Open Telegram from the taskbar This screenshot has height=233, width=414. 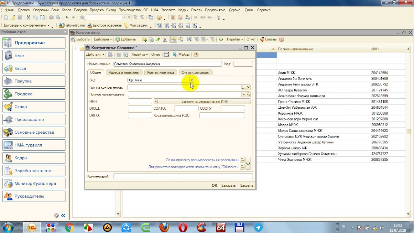pos(258,227)
